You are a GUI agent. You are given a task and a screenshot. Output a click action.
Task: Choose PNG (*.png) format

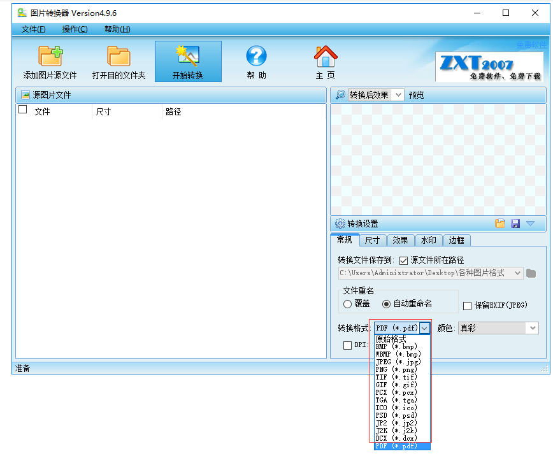(402, 369)
